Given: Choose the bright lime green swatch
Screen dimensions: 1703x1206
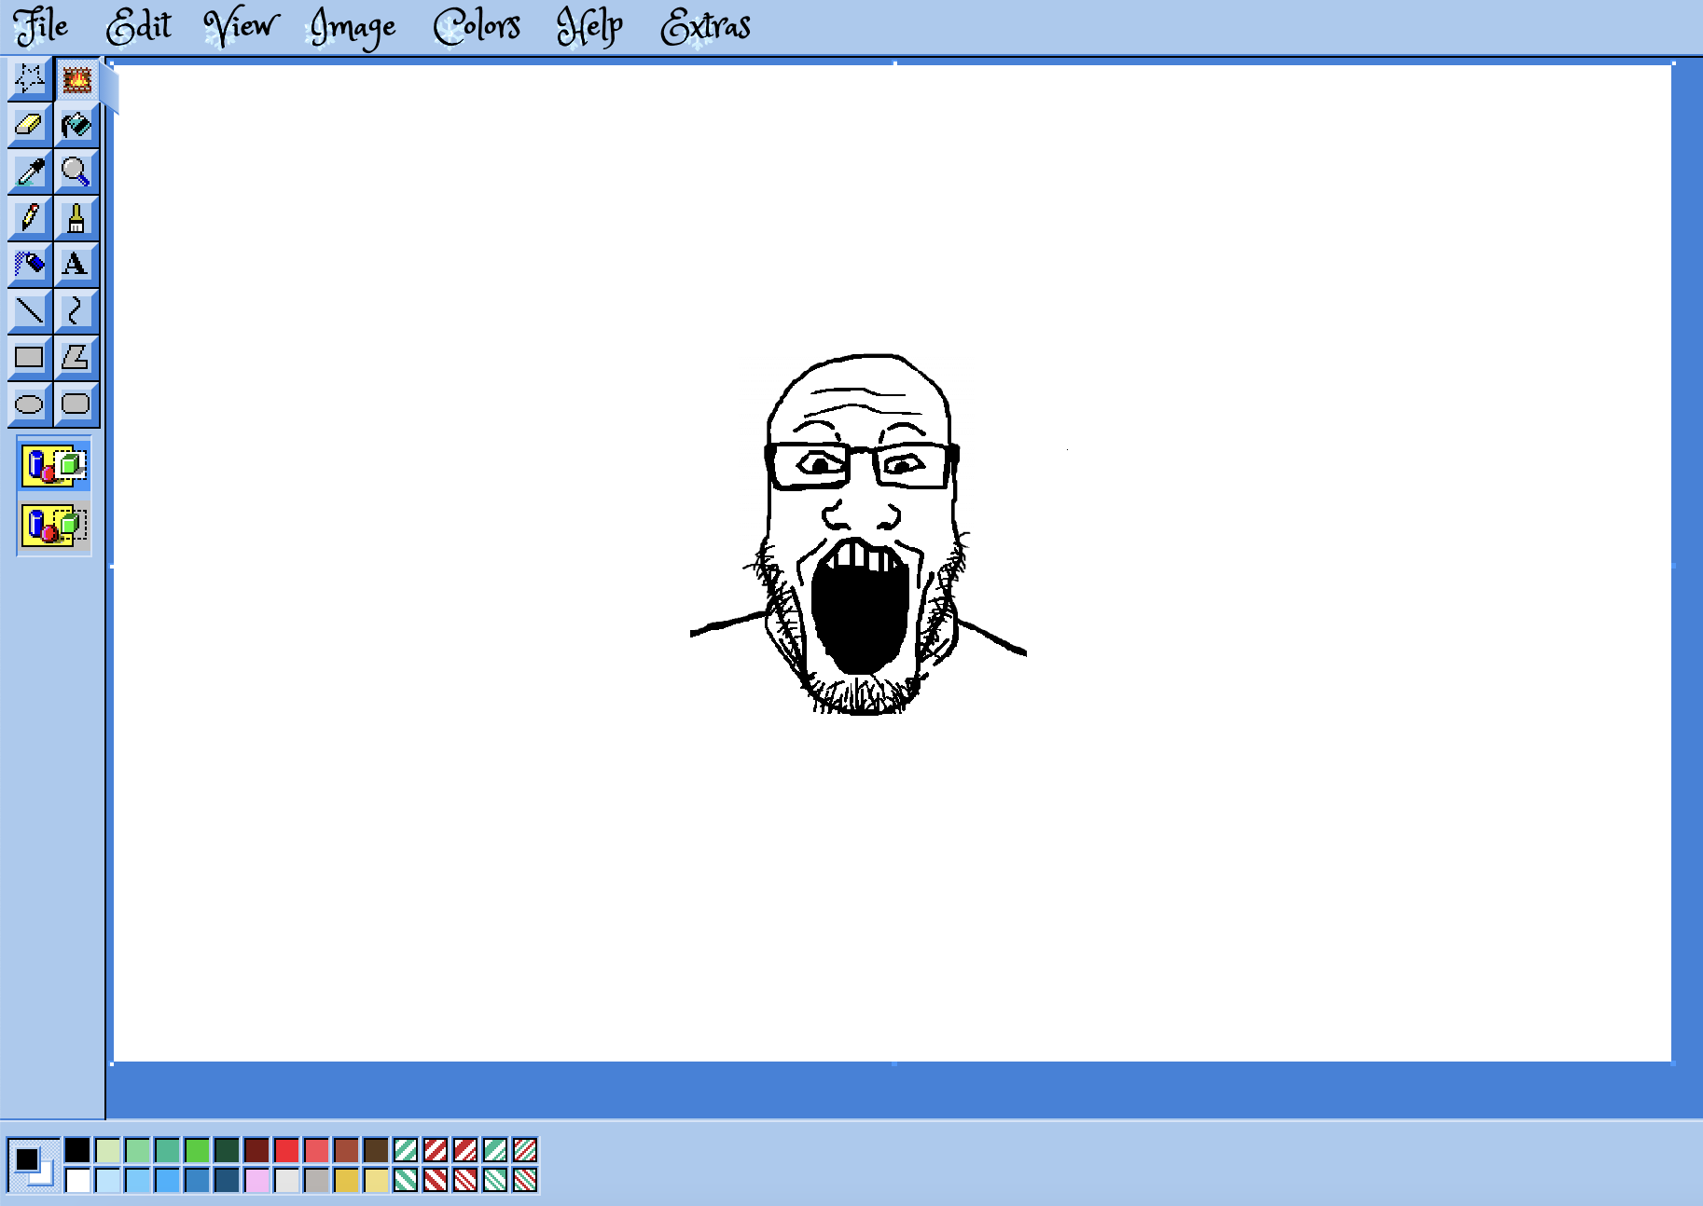Looking at the screenshot, I should pyautogui.click(x=197, y=1150).
